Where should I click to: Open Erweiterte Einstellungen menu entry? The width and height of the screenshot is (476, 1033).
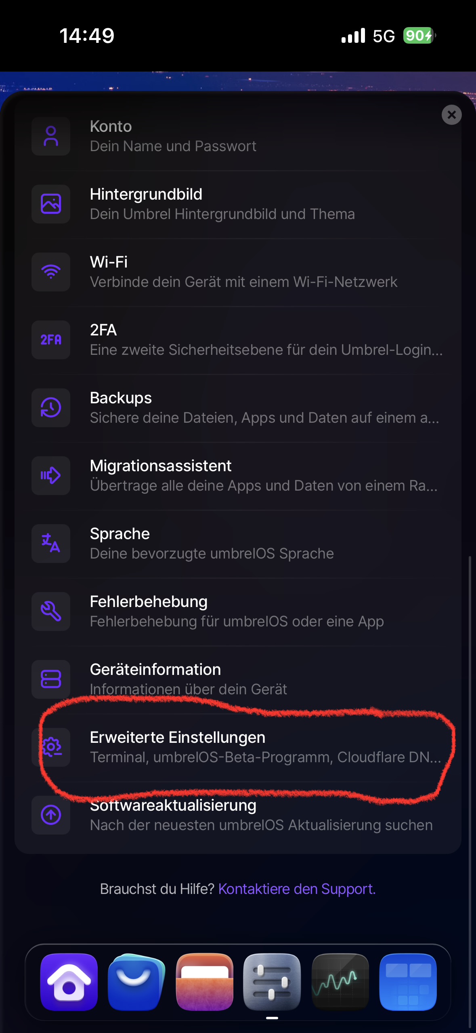click(x=242, y=747)
